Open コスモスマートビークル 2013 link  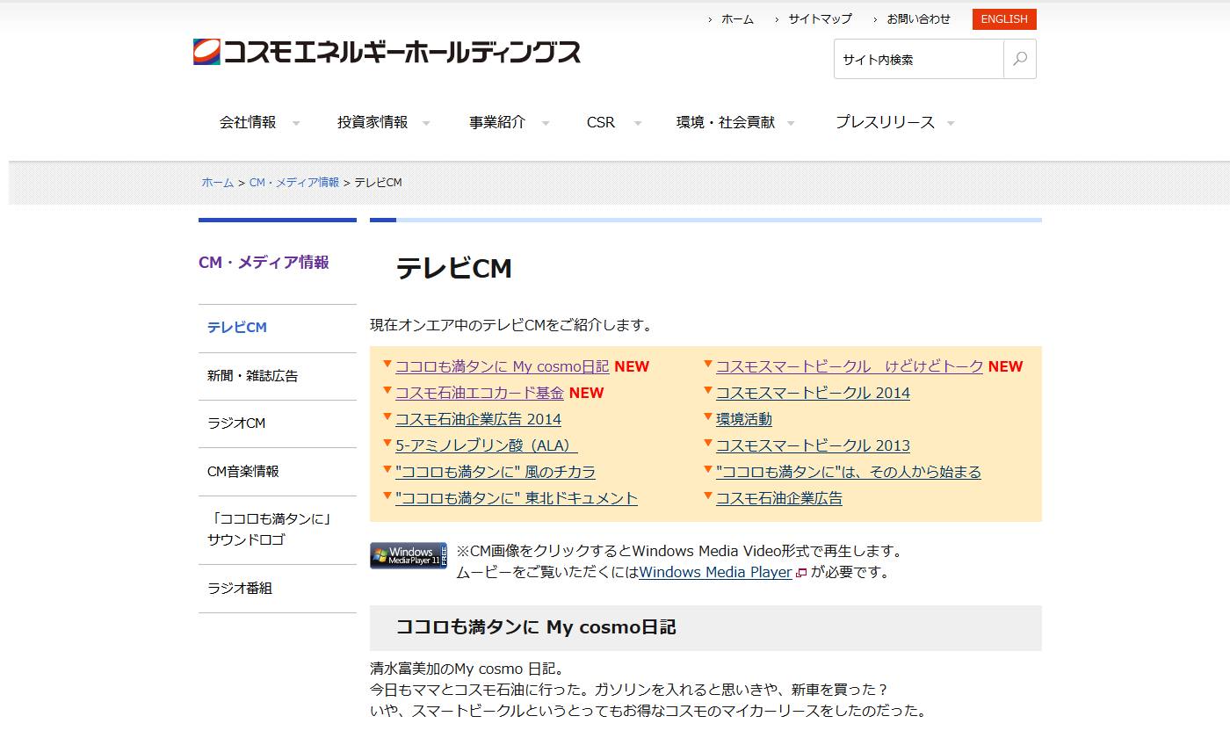click(813, 445)
